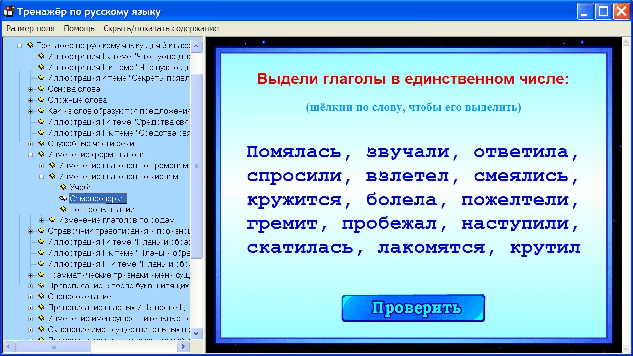633x356 pixels.
Task: Open the Размер поля menu
Action: coord(30,28)
